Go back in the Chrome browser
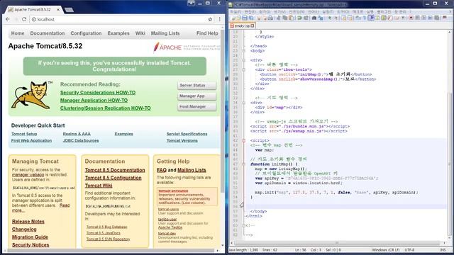This screenshot has height=255, width=454. click(x=8, y=19)
